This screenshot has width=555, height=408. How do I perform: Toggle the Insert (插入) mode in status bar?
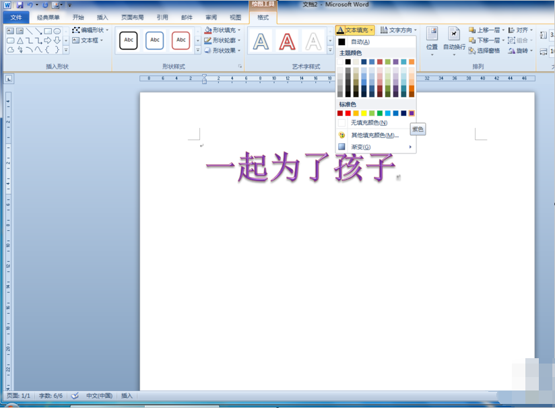pyautogui.click(x=127, y=396)
